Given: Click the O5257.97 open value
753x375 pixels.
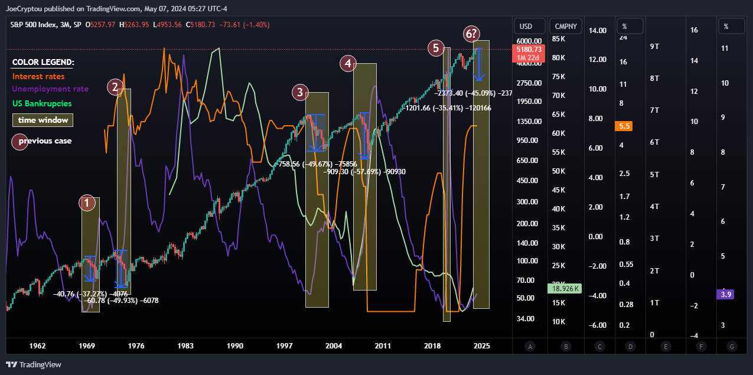Looking at the screenshot, I should pyautogui.click(x=100, y=25).
